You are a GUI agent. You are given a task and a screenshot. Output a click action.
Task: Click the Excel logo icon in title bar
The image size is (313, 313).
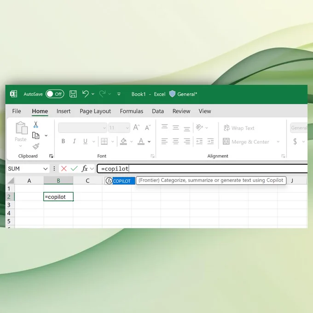[x=13, y=94]
